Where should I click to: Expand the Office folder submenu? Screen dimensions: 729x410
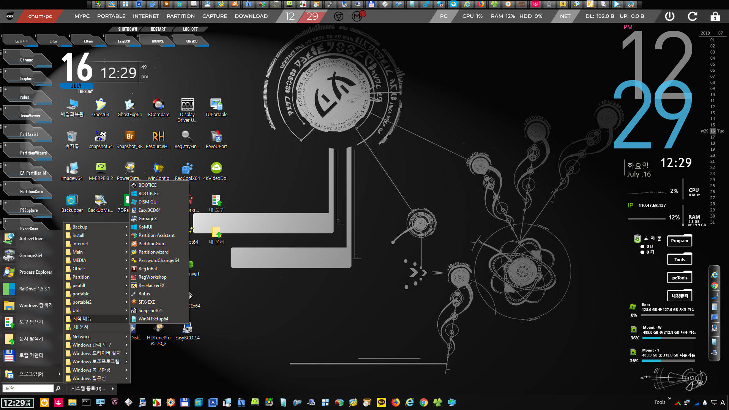coord(96,269)
